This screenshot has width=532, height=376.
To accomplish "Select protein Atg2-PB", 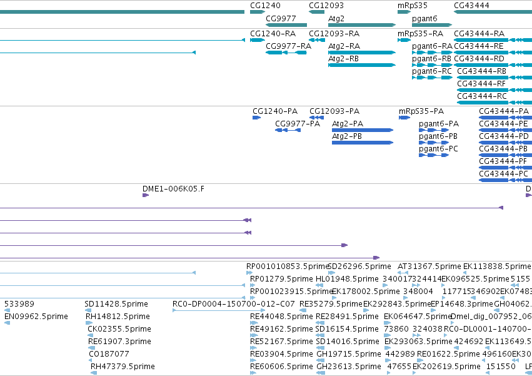I will click(x=363, y=143).
